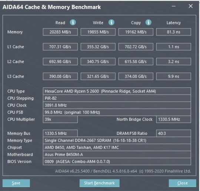Click Chipset field AMD B450
The height and width of the screenshot is (191, 200).
[x=117, y=147]
